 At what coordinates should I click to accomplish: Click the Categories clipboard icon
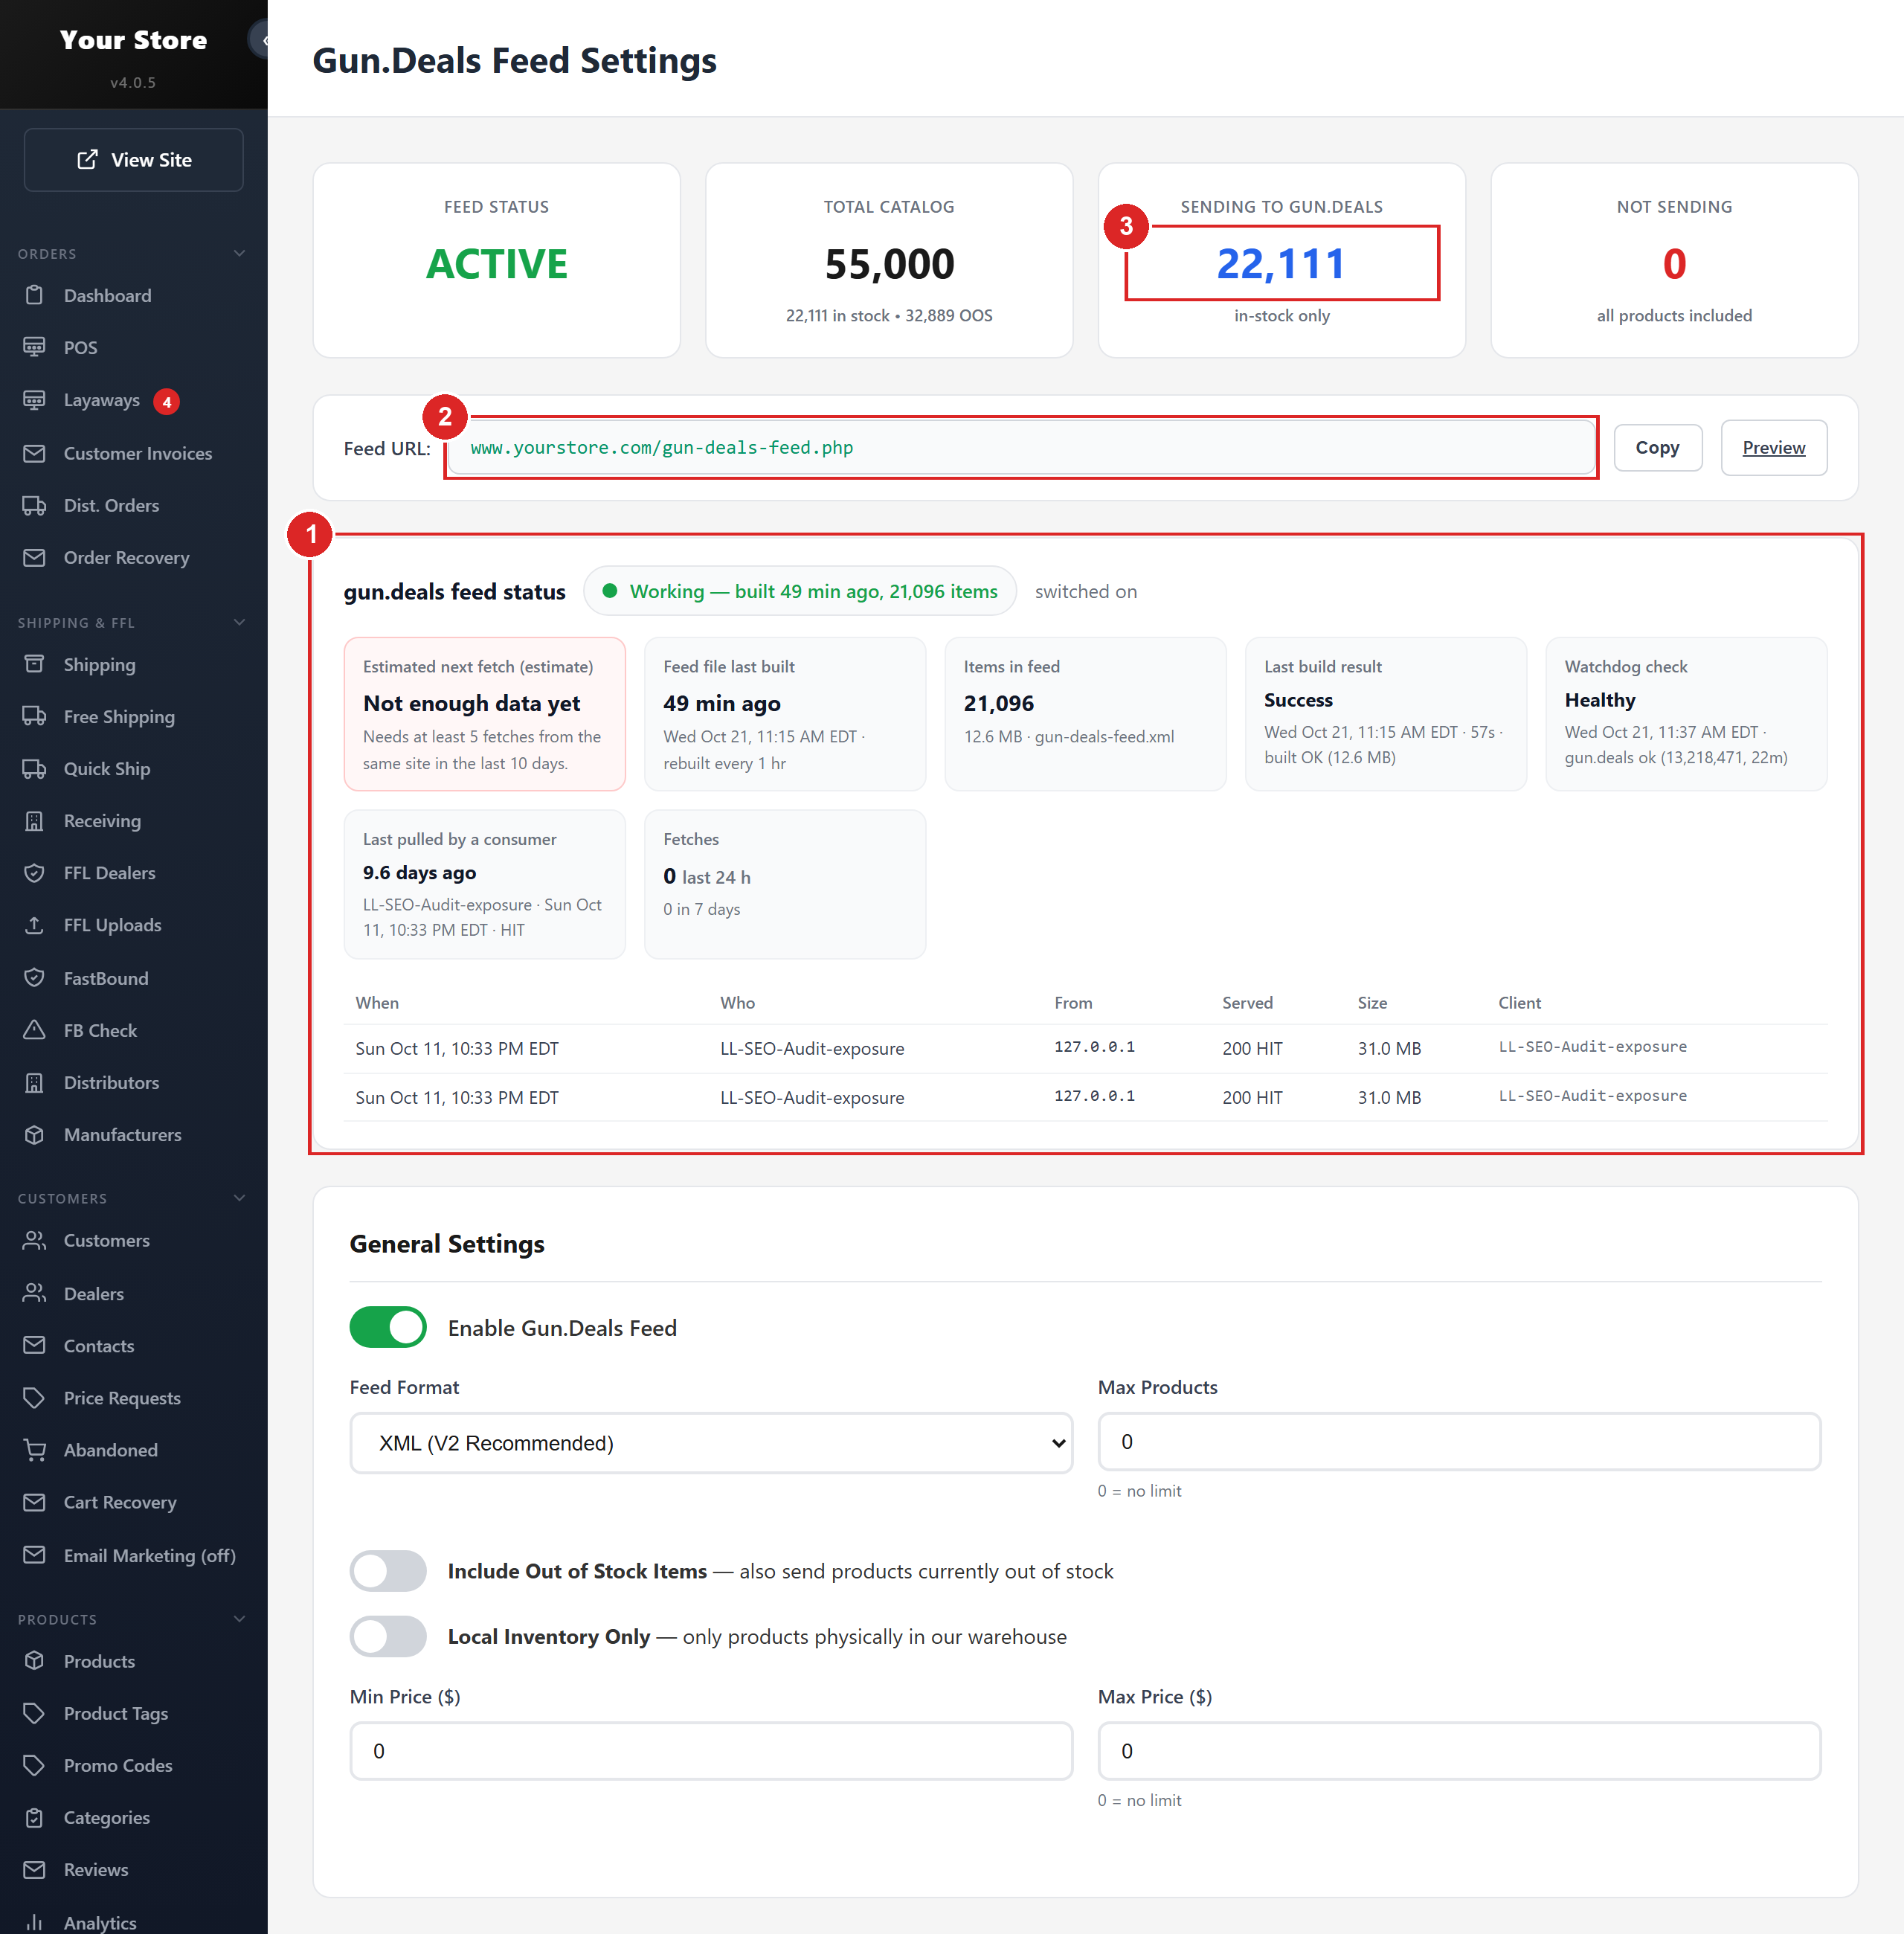[34, 1817]
